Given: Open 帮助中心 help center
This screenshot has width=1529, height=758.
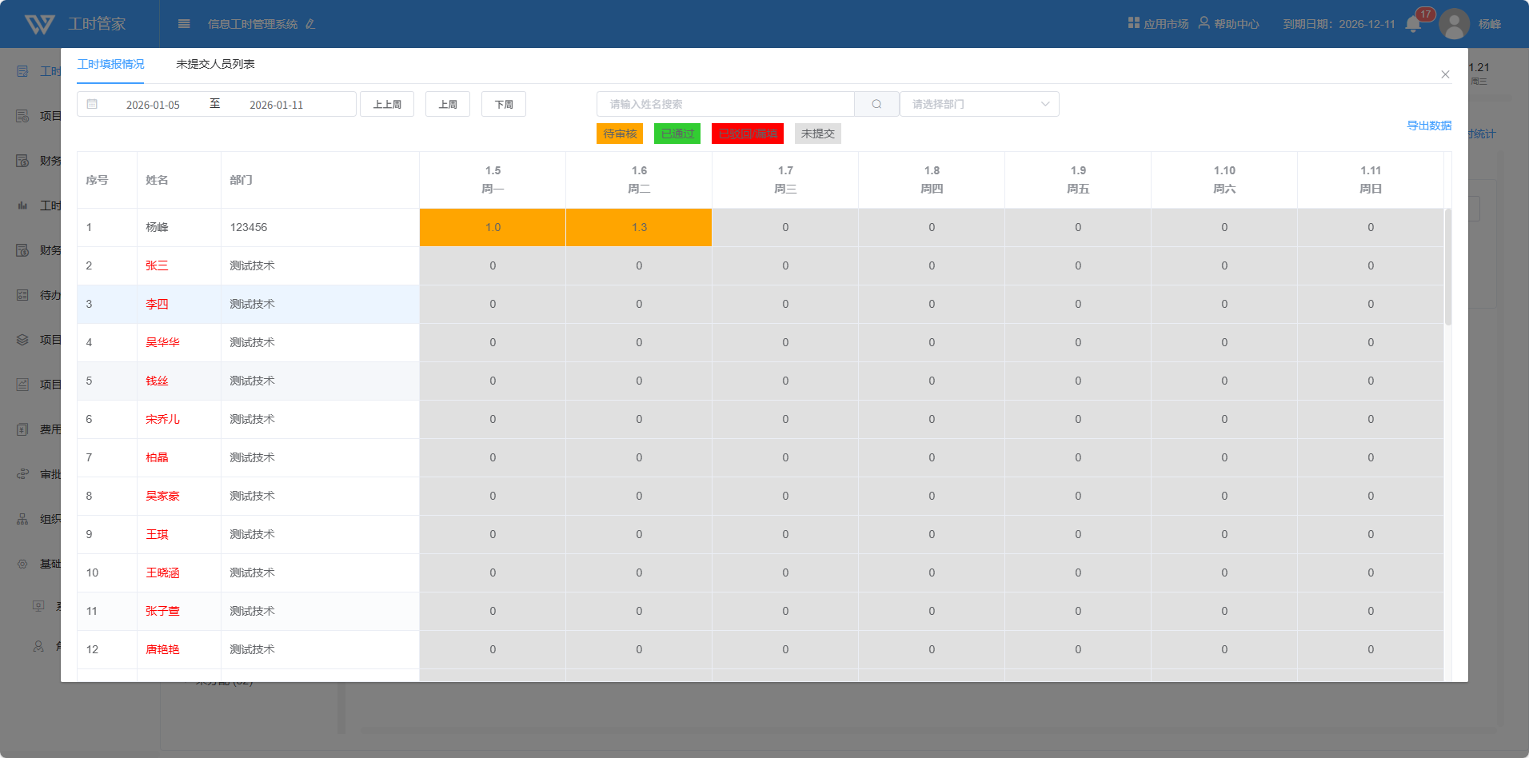Looking at the screenshot, I should [x=1228, y=24].
